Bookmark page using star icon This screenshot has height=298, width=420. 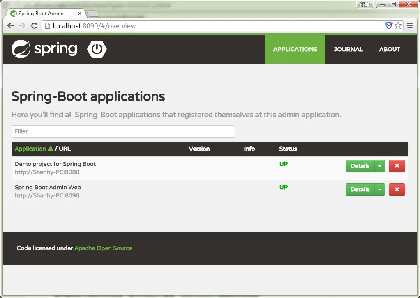(398, 26)
